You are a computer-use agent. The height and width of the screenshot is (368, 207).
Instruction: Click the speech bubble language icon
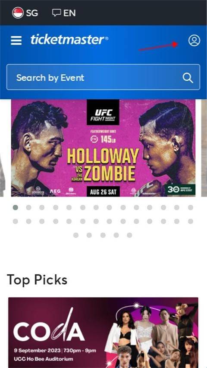(x=56, y=13)
